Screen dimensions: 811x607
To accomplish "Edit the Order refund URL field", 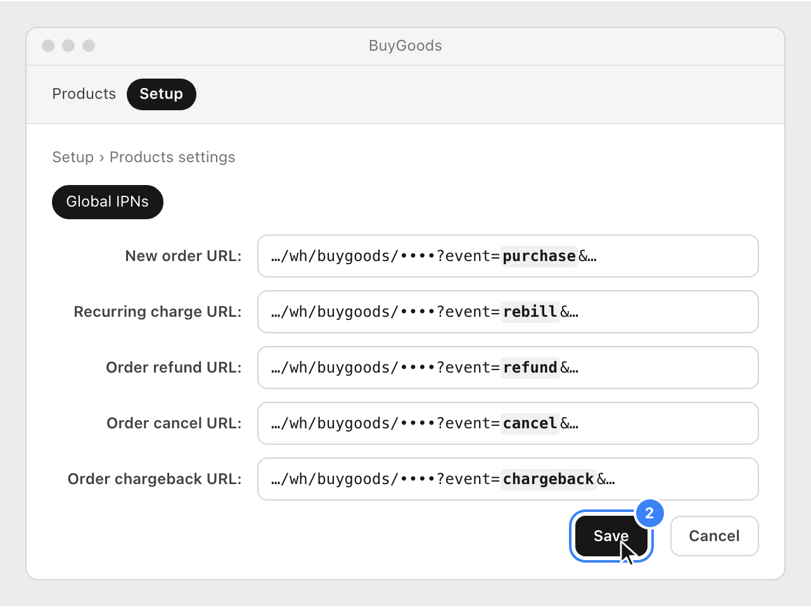I will [508, 367].
